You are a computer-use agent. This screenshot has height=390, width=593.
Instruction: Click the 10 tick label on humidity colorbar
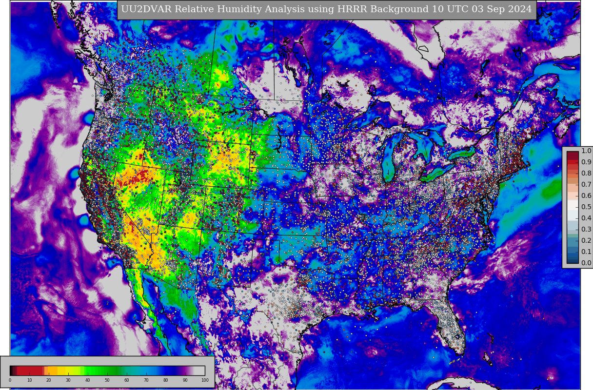pyautogui.click(x=29, y=381)
